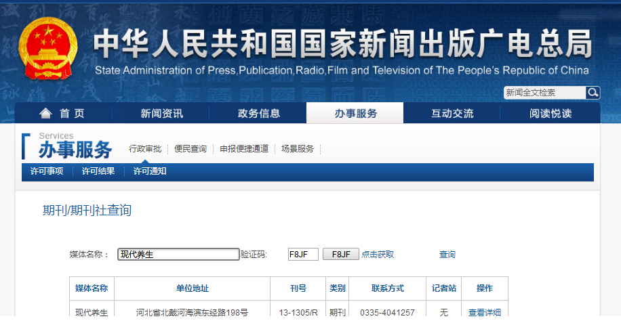
Task: Click the 办事服务 section title
Action: [75, 150]
